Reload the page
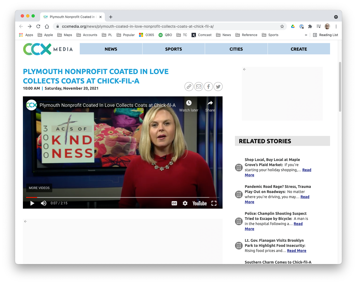This screenshot has height=284, width=357. tap(38, 26)
